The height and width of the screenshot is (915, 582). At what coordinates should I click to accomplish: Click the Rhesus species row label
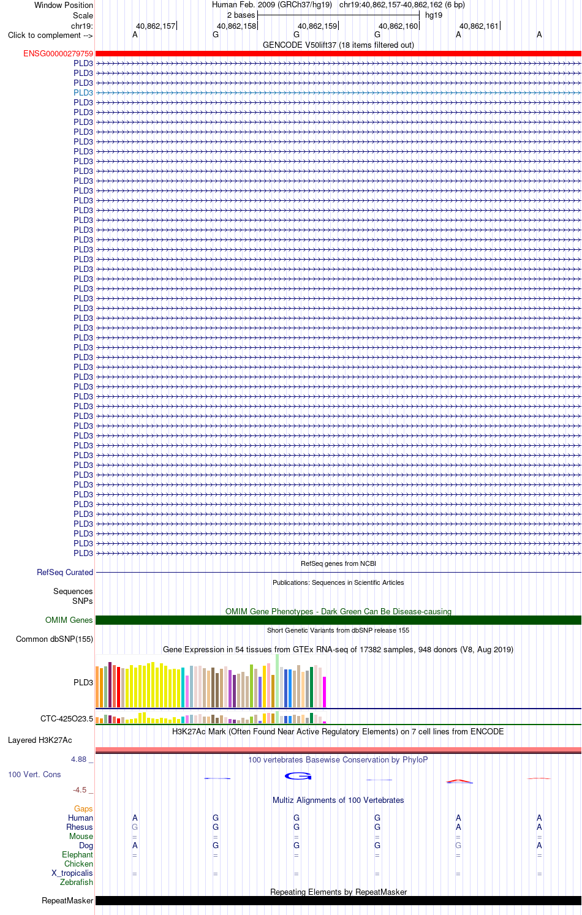point(80,827)
